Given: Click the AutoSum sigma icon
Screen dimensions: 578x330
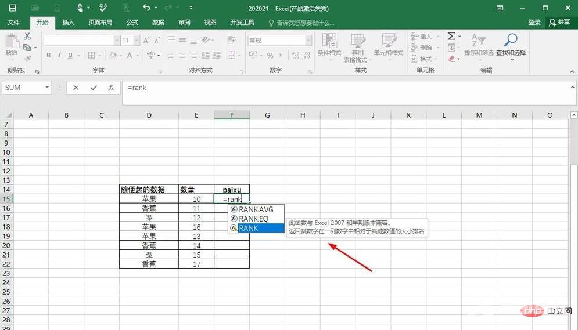Looking at the screenshot, I should coord(451,37).
